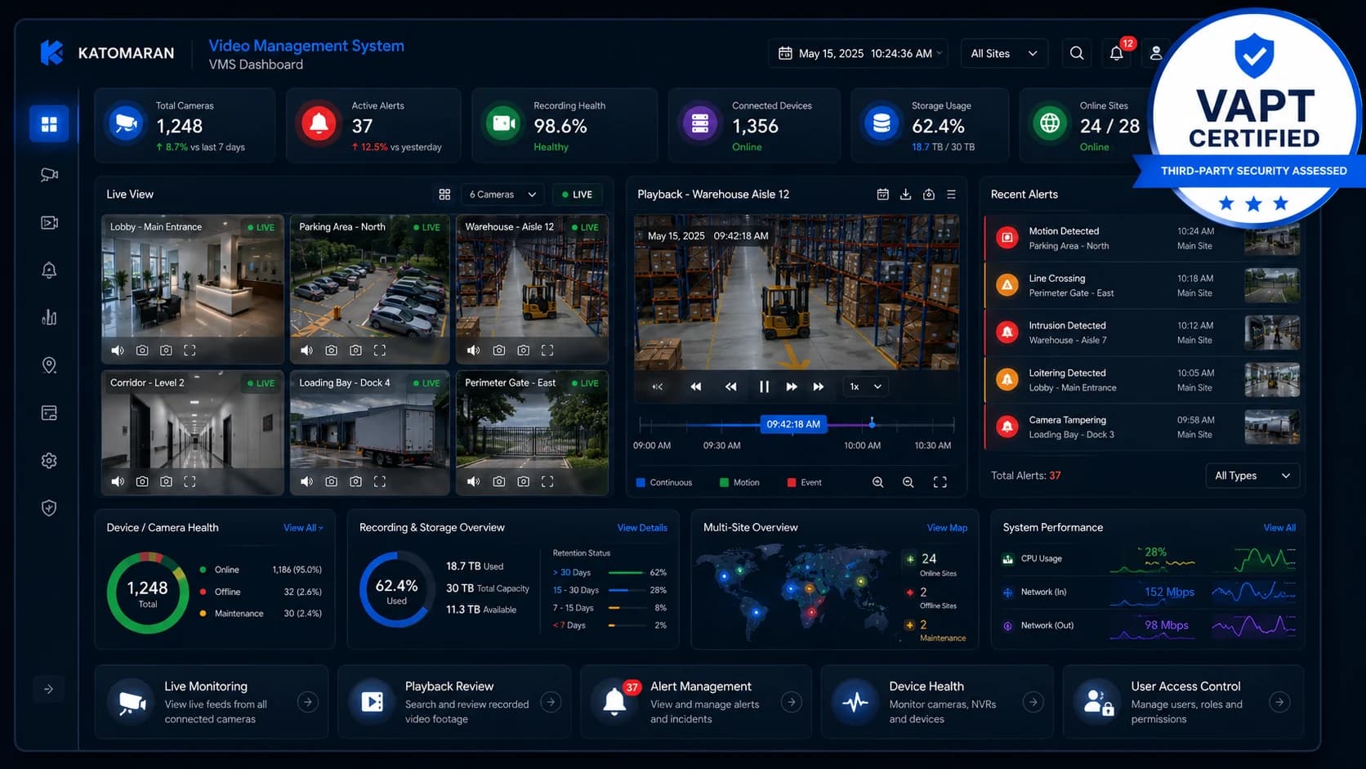Open the date and time picker dropdown

coord(859,53)
